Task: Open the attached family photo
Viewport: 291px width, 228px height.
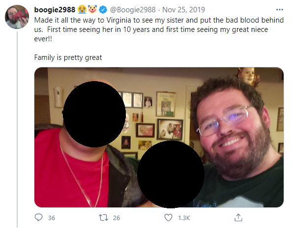Action: pyautogui.click(x=159, y=137)
